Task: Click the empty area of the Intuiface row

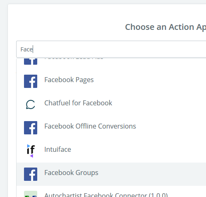Action: click(x=138, y=151)
